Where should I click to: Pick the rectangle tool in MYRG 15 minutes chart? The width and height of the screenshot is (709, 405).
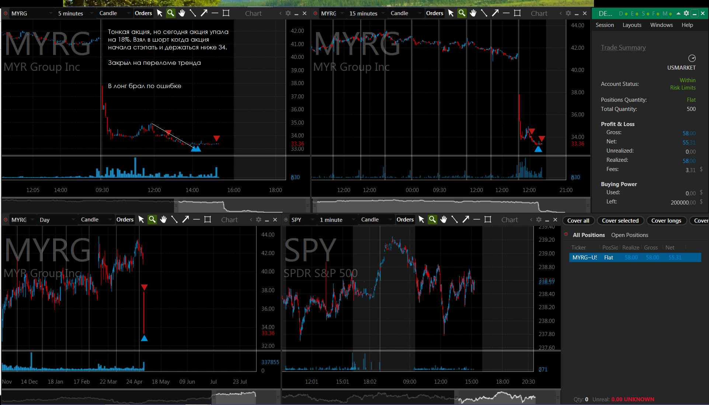(x=518, y=13)
